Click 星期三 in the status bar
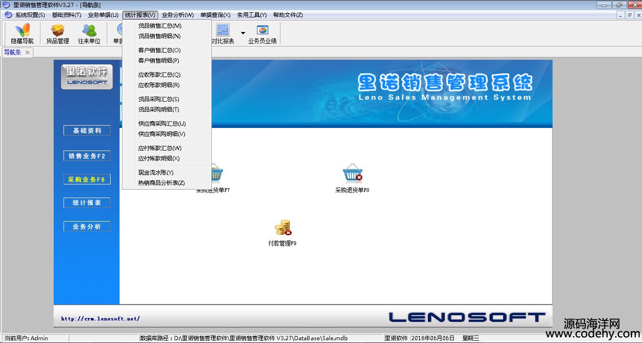The image size is (642, 343). (471, 338)
